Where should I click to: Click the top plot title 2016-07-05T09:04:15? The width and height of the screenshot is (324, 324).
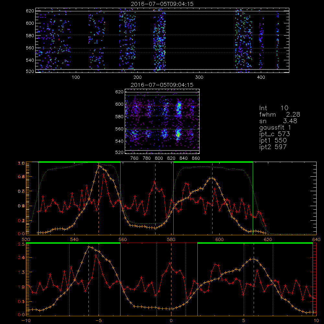pyautogui.click(x=162, y=4)
